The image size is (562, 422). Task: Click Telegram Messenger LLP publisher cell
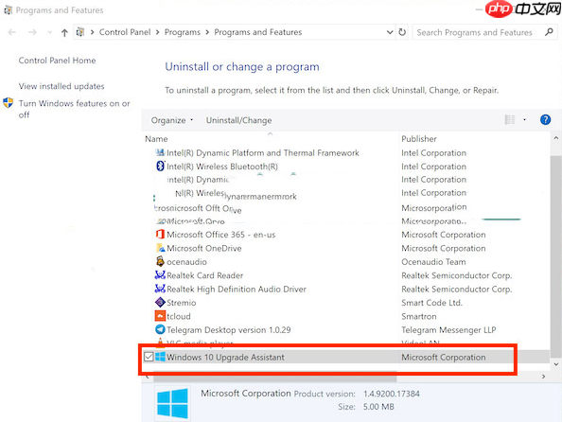448,330
